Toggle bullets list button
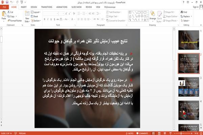 coord(79,14)
